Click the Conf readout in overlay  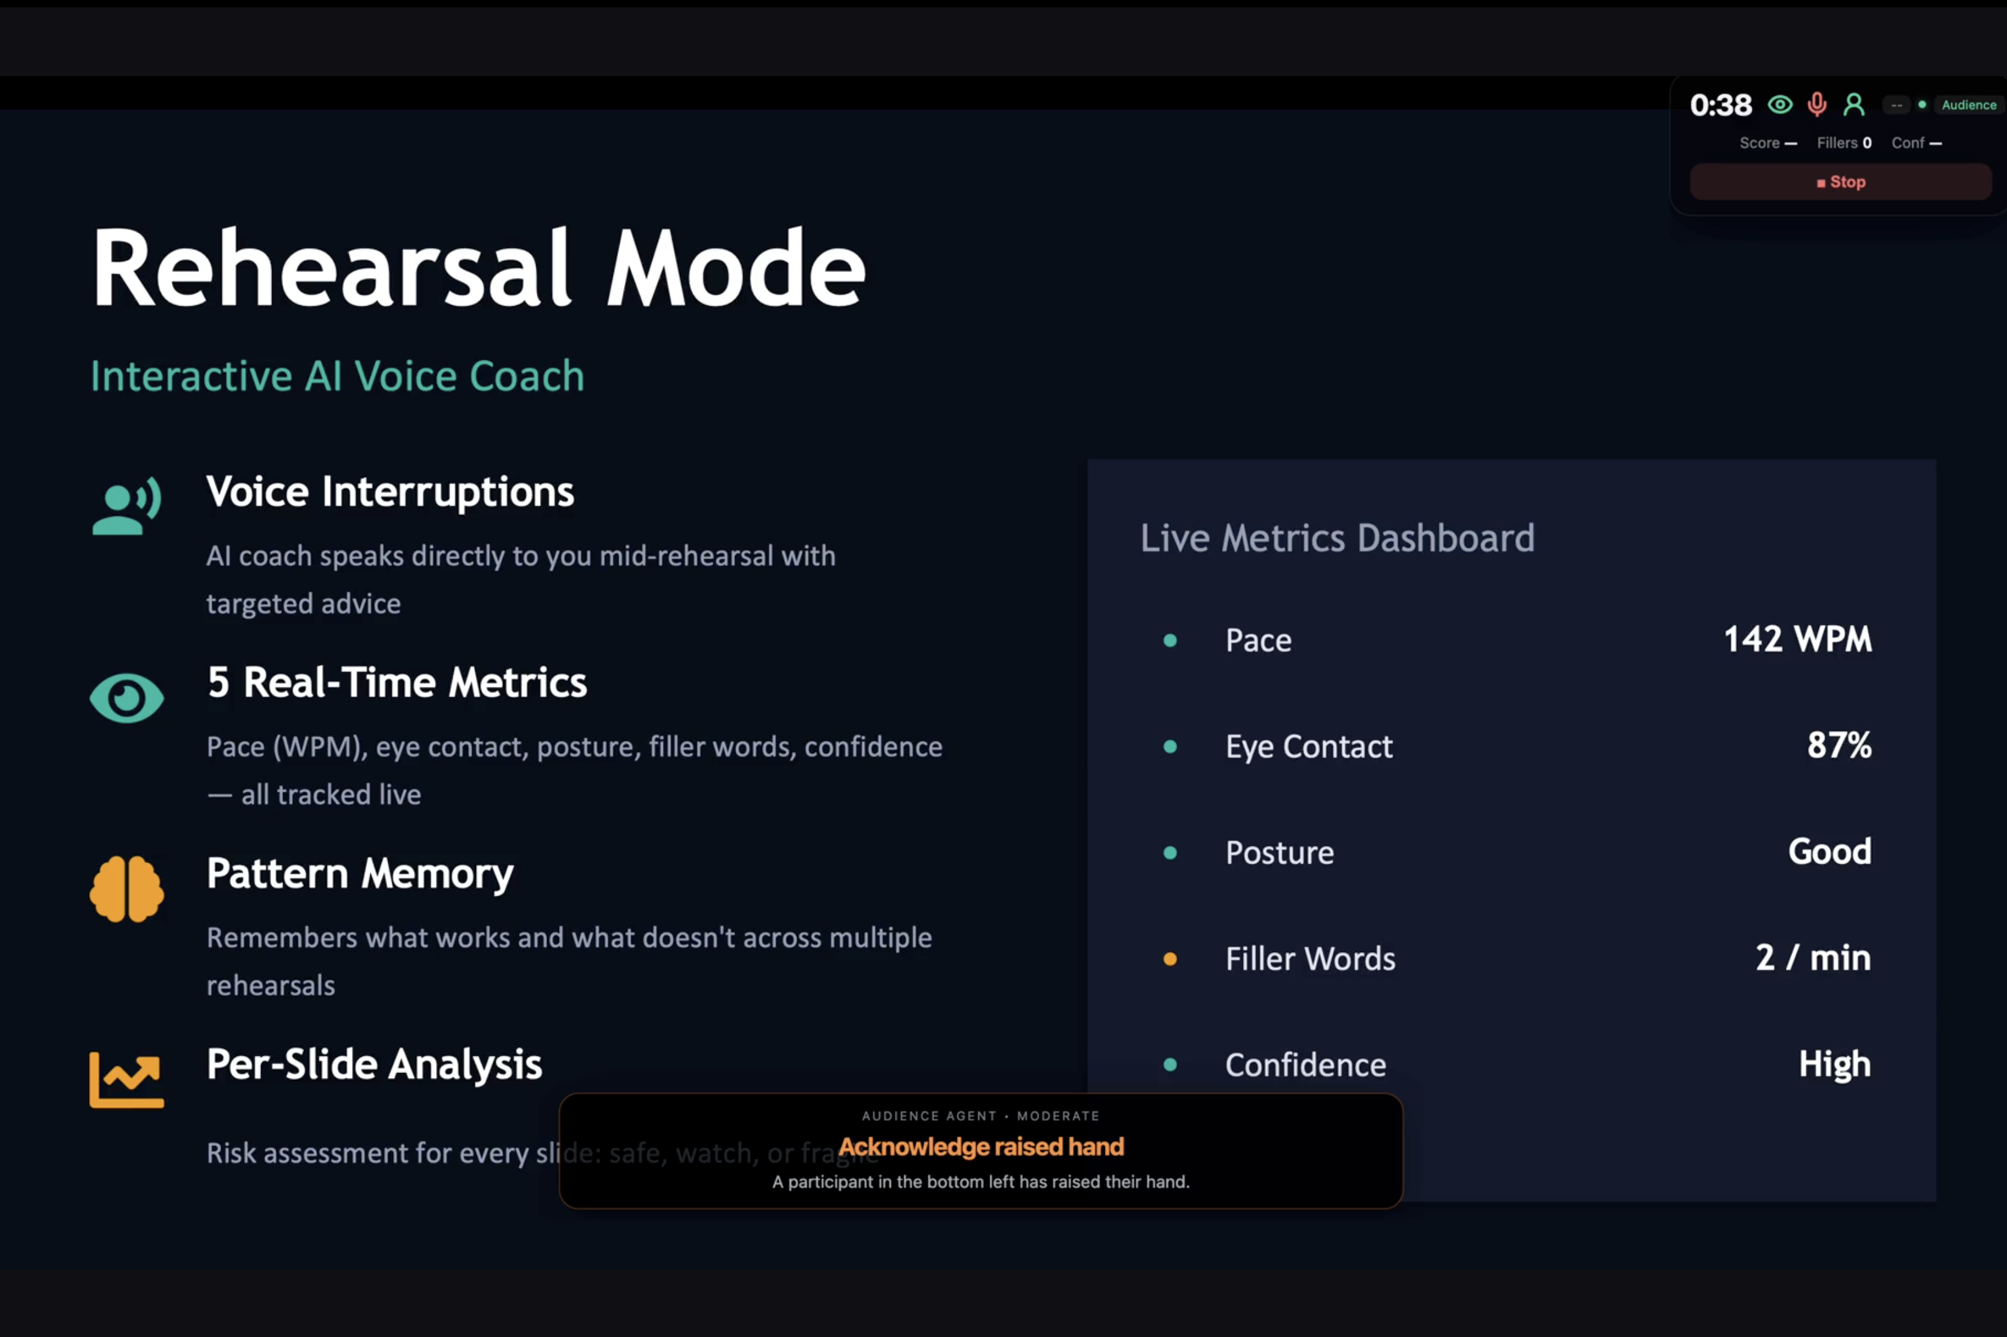[x=1915, y=143]
